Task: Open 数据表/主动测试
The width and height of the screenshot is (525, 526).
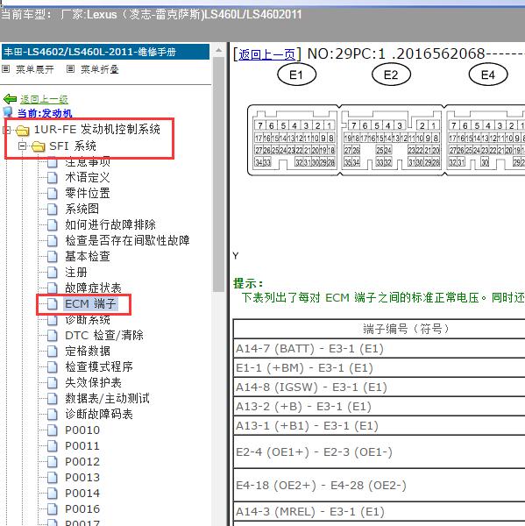Action: (107, 399)
